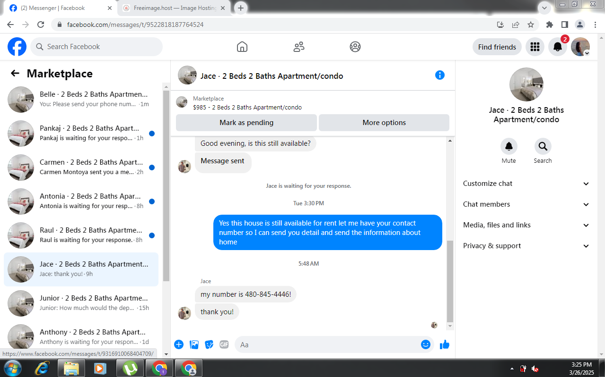Click the Search Facebook field

coord(96,47)
